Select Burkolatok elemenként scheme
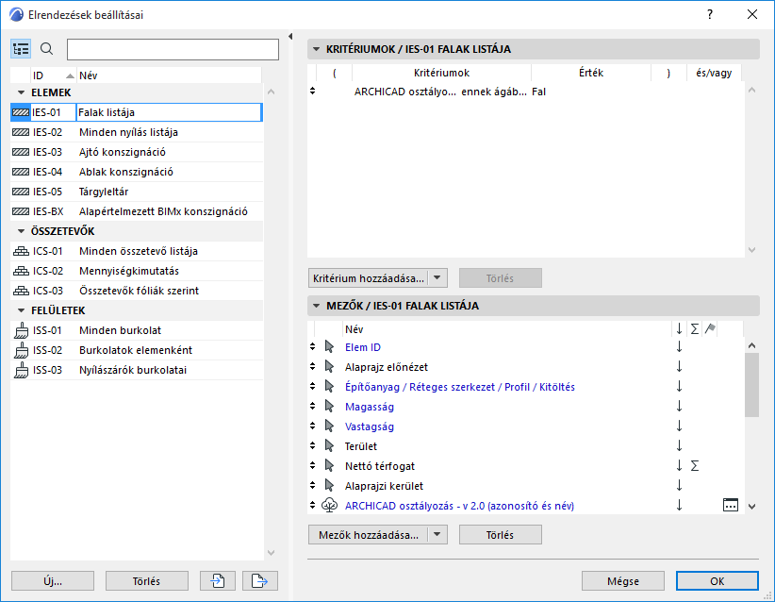 pos(137,350)
